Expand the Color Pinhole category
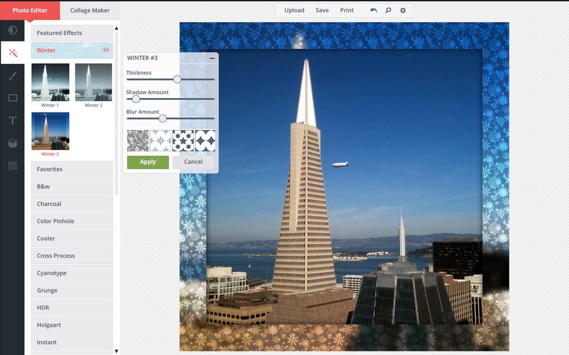This screenshot has height=355, width=569. [x=72, y=221]
